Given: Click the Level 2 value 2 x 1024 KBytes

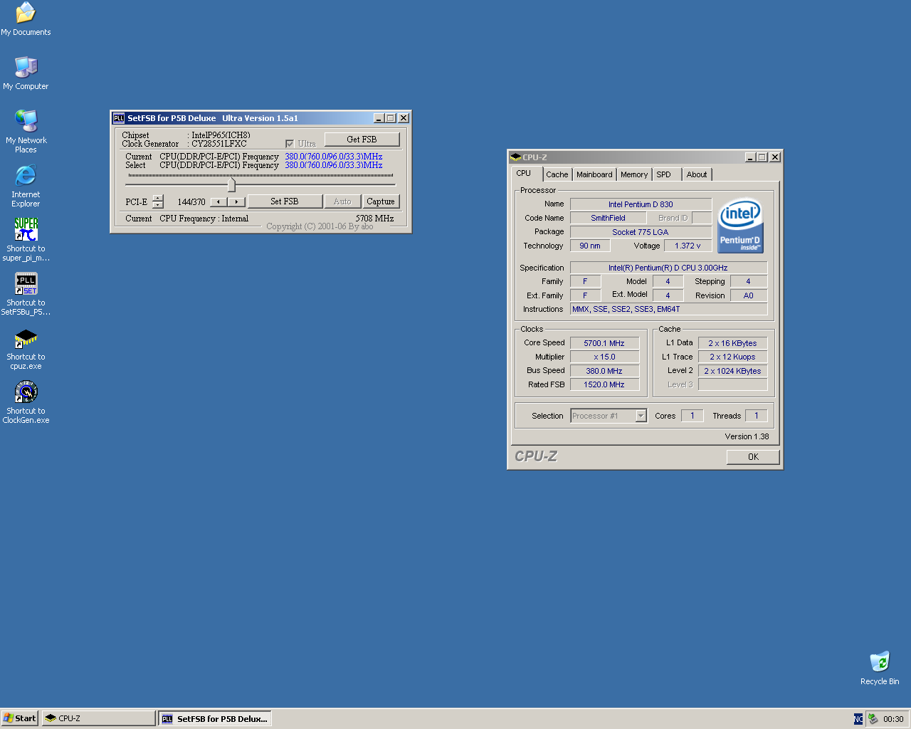Looking at the screenshot, I should tap(732, 371).
